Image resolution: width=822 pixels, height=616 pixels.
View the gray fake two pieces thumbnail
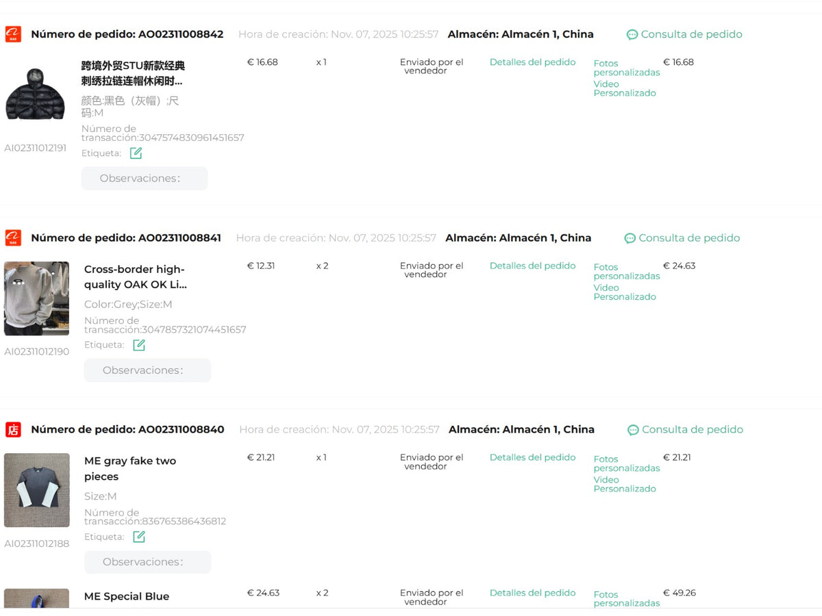click(x=37, y=490)
